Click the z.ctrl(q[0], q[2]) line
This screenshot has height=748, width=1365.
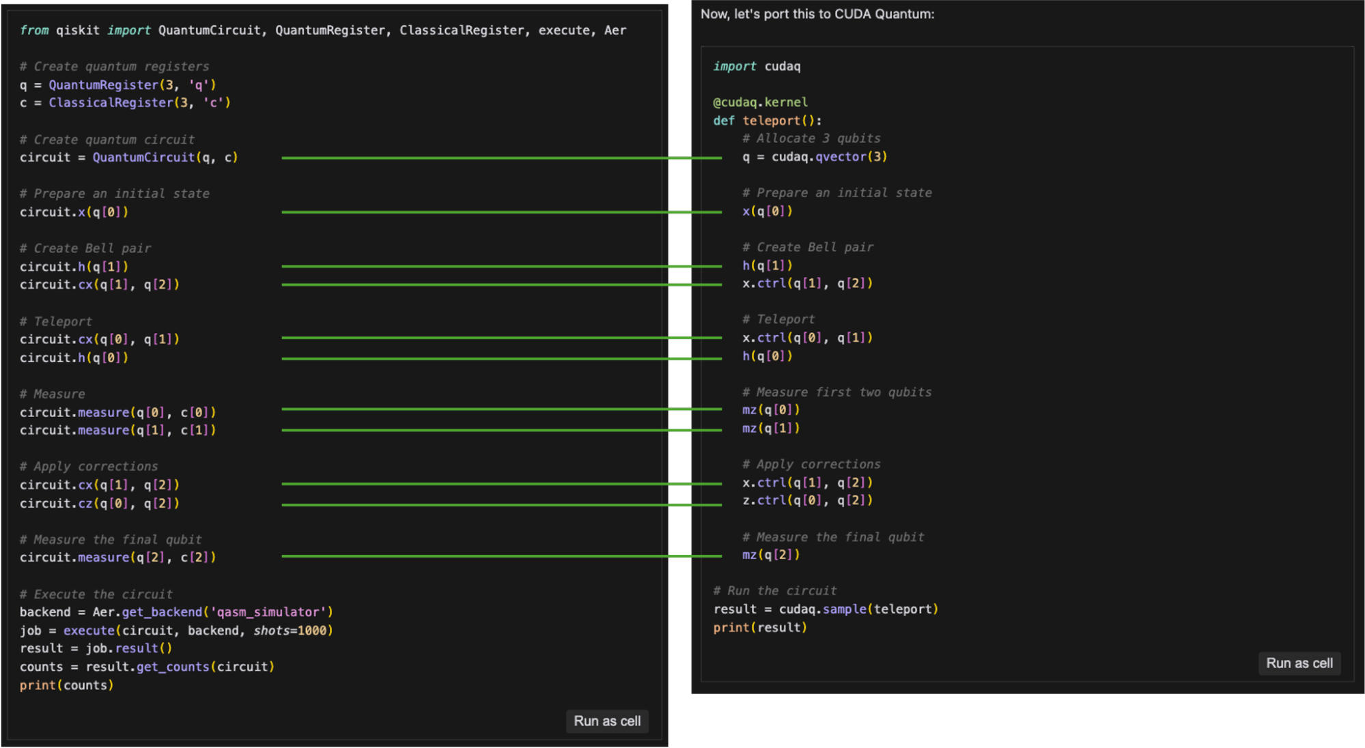tap(807, 500)
